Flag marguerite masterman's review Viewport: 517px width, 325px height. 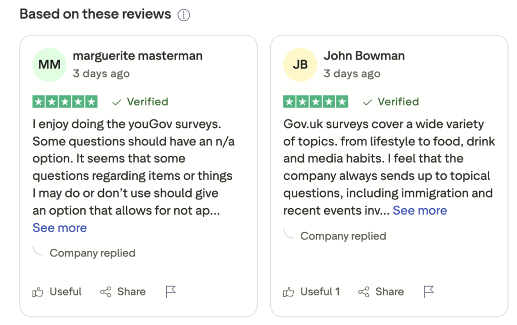(171, 291)
